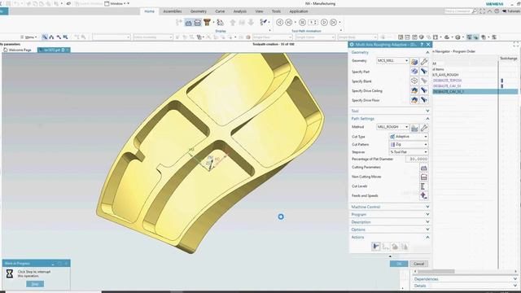521x293 pixels.
Task: Click the brown tool display icon in ribbon
Action: point(207,22)
